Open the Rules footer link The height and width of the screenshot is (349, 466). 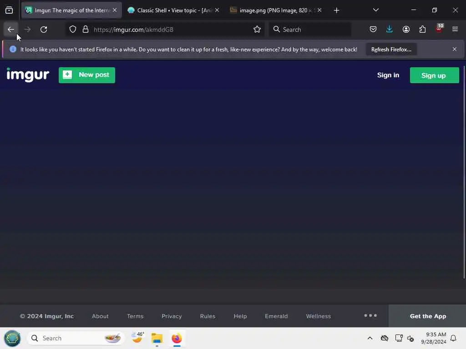208,316
